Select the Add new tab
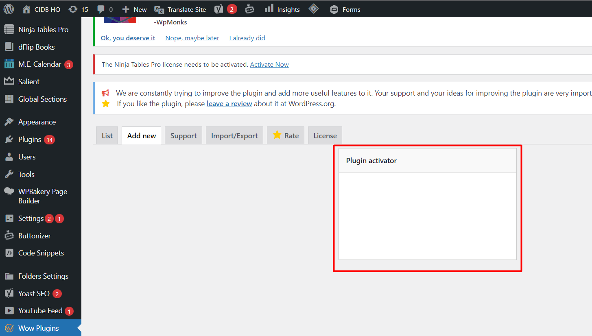The image size is (592, 336). (142, 135)
